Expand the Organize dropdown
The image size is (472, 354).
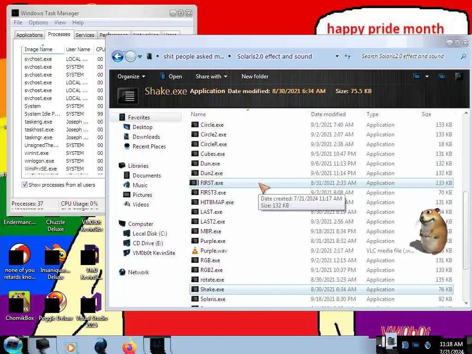click(131, 77)
